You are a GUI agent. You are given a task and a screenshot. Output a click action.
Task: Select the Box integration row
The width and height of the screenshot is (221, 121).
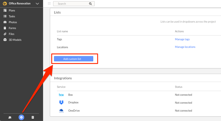136,95
